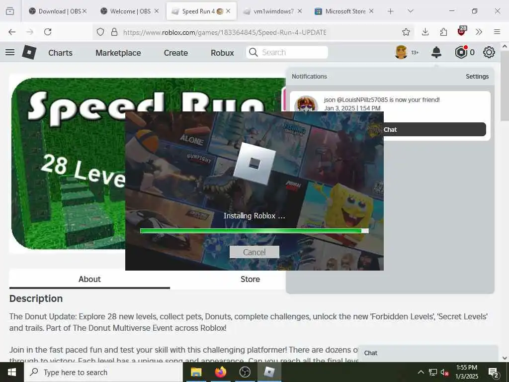Open muted volume tray icon
Screen dimensions: 509x382
(x=444, y=373)
